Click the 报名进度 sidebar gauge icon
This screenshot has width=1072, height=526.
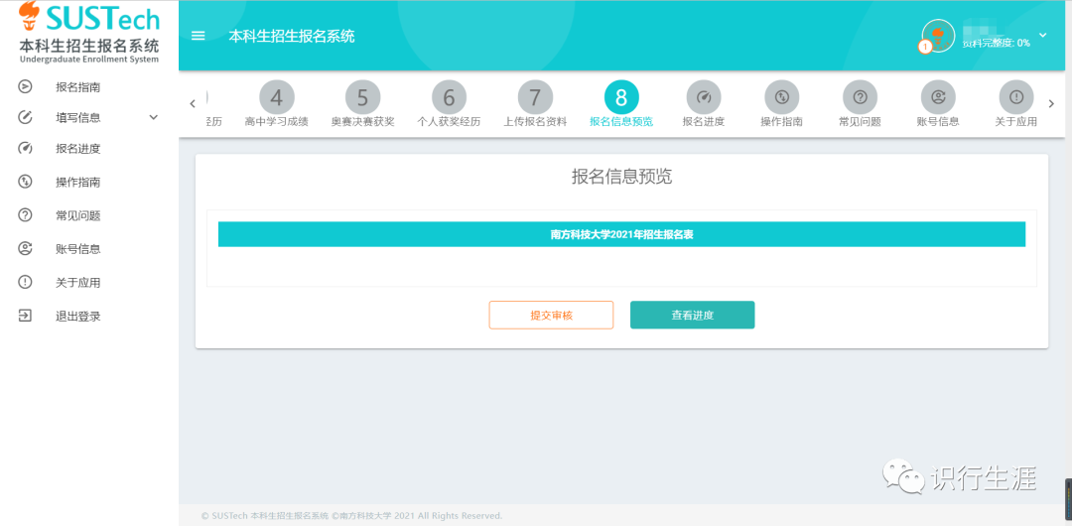coord(25,149)
